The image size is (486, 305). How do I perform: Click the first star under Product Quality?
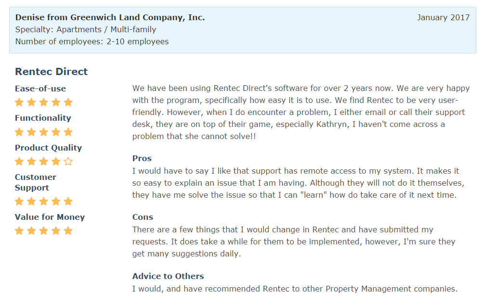19,162
